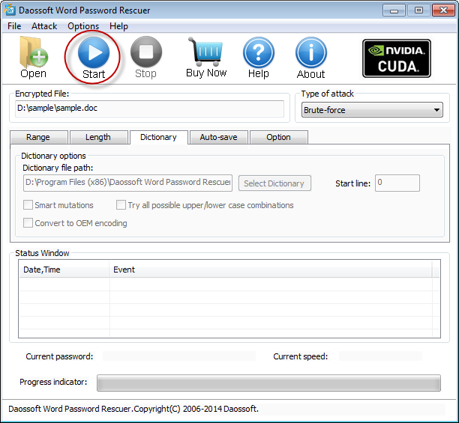Click the Encrypted File path field
This screenshot has height=423, width=459.
(x=149, y=109)
